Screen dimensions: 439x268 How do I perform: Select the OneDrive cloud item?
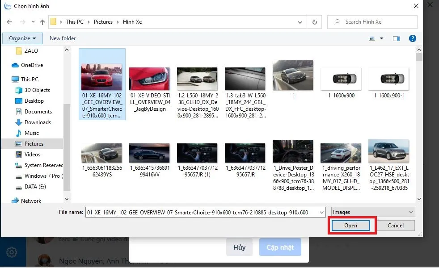point(32,65)
